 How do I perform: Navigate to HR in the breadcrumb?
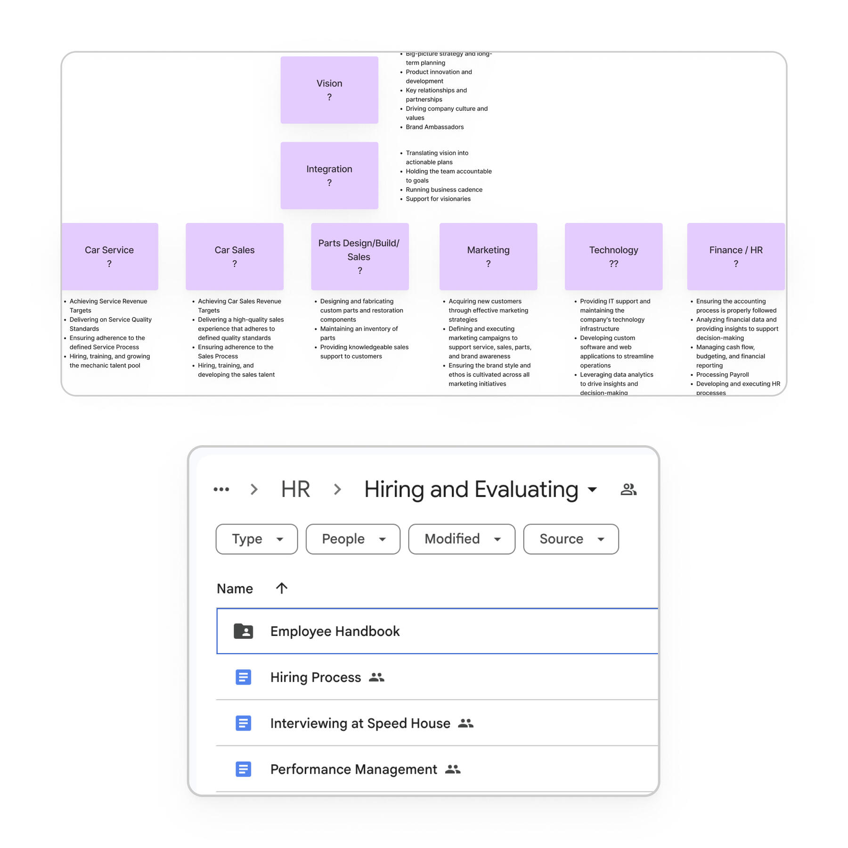[x=295, y=489]
